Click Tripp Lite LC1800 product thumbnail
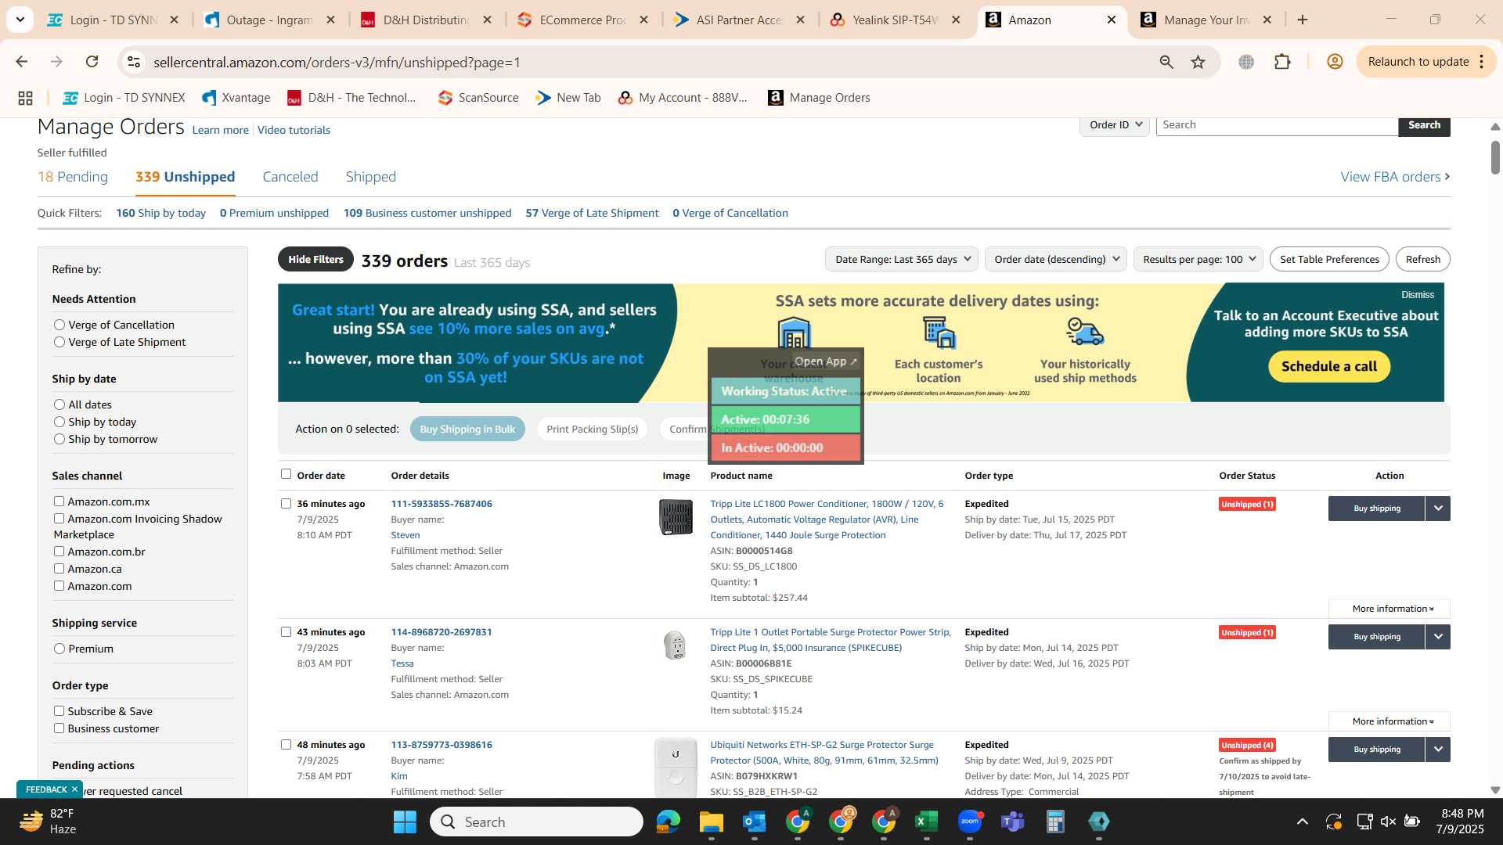This screenshot has height=845, width=1503. click(x=676, y=517)
